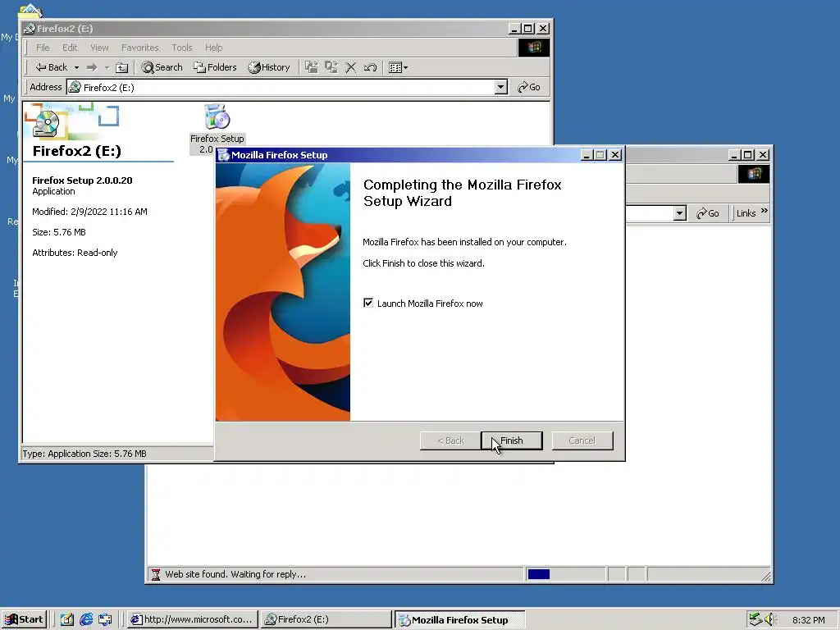
Task: Click the Windows logo throbber in IE window
Action: point(753,174)
